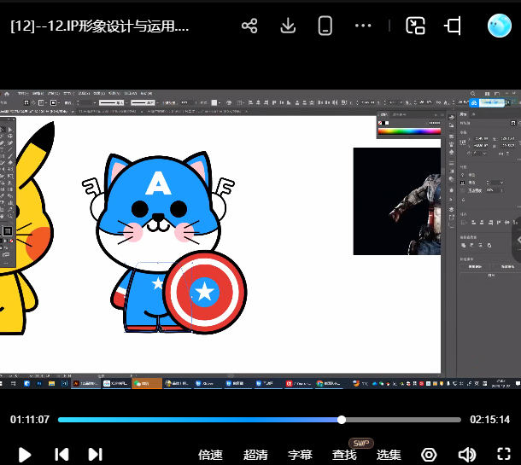Enter fullscreen mode
The height and width of the screenshot is (465, 521).
click(504, 455)
